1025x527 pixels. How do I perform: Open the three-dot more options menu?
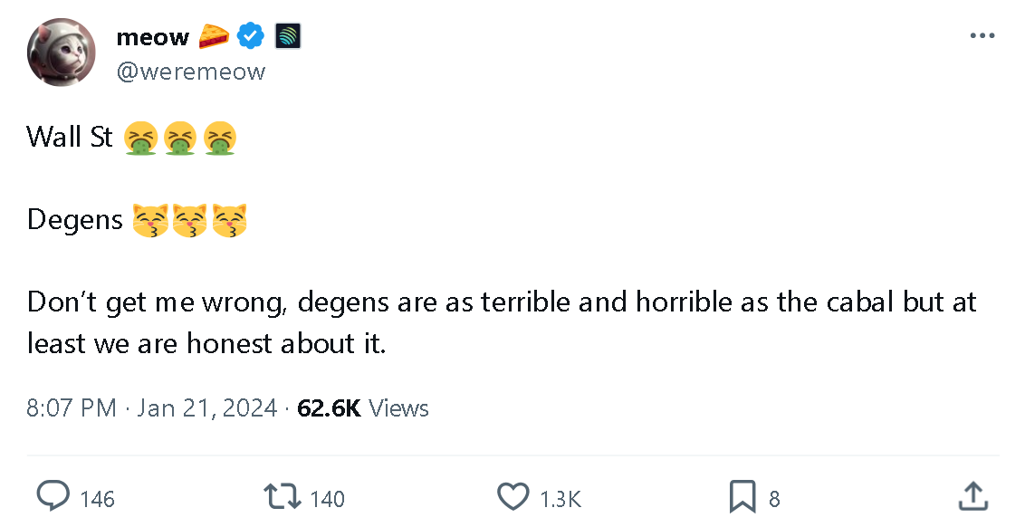click(982, 36)
